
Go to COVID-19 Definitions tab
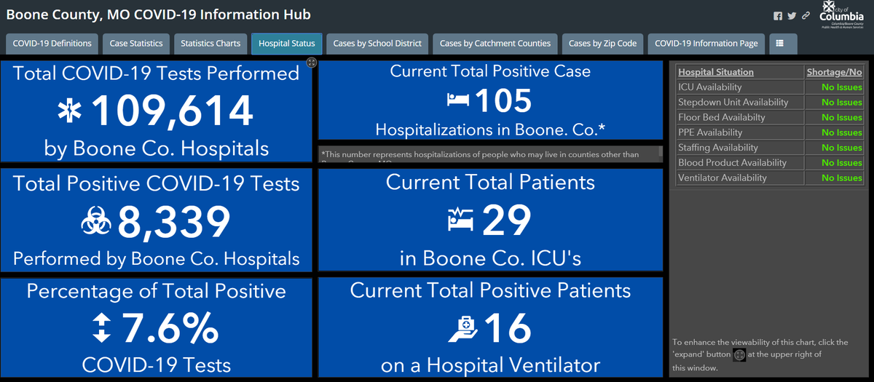click(x=52, y=44)
